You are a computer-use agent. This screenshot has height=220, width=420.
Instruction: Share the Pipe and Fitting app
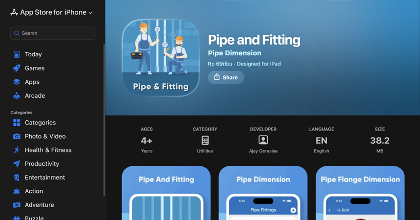point(226,77)
